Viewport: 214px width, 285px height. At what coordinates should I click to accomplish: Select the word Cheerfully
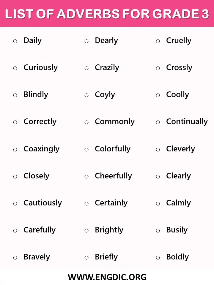[113, 176]
